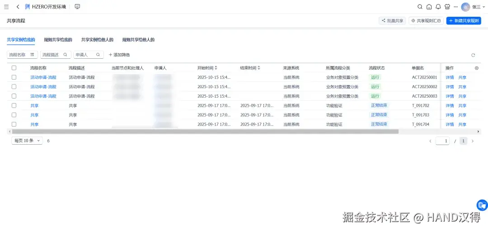
Task: Switch to 共享实例给我的 tab
Action: pyautogui.click(x=21, y=40)
